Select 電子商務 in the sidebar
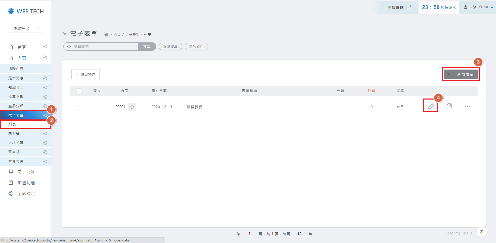496x243 pixels. [x=26, y=172]
